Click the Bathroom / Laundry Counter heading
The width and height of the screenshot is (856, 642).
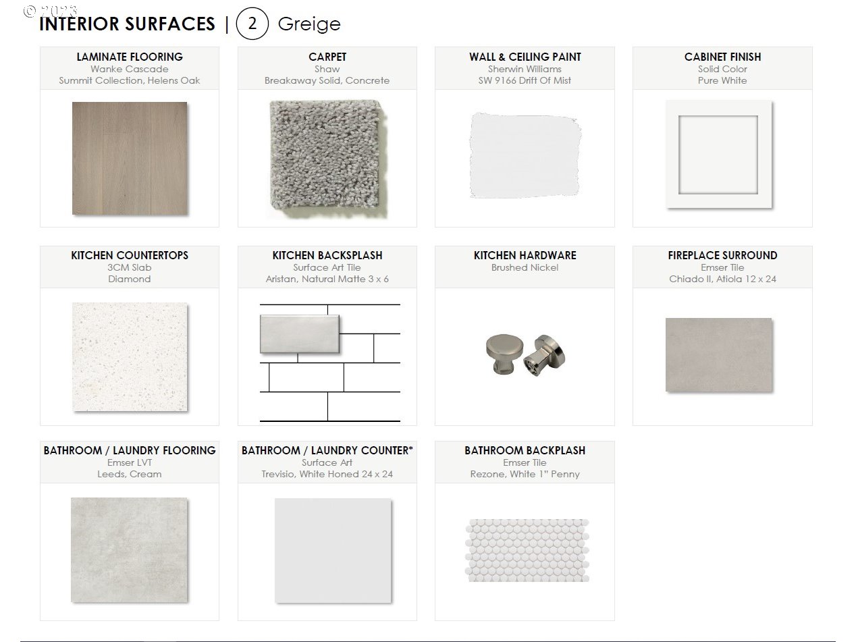tap(327, 450)
